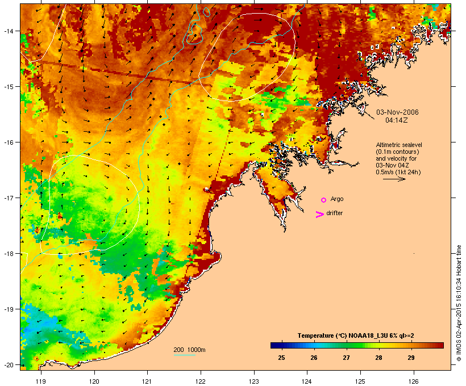
Task: Click the Altimetric sealevel description text
Action: point(399,158)
